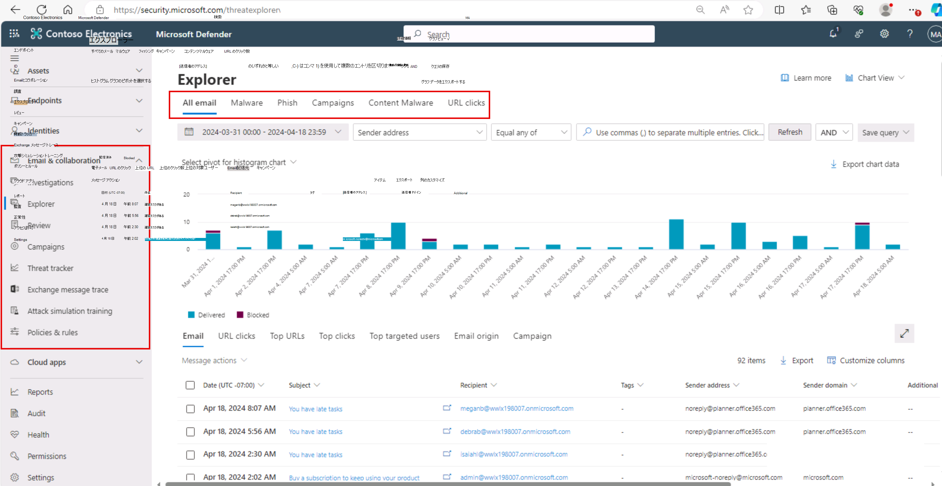The image size is (942, 486).
Task: Open Attack simulation training from sidebar
Action: (x=69, y=311)
